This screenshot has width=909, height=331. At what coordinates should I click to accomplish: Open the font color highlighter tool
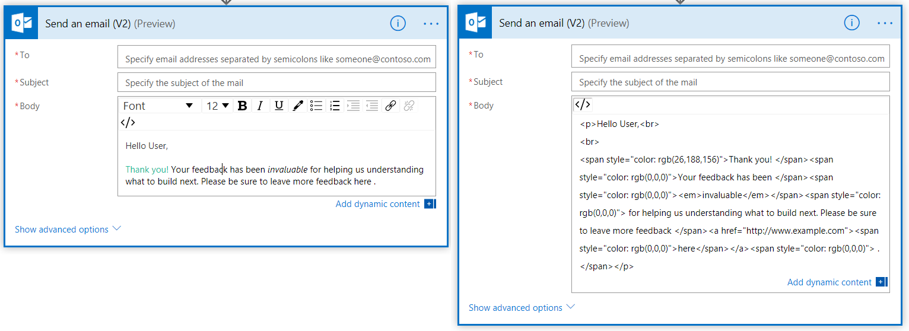[298, 106]
